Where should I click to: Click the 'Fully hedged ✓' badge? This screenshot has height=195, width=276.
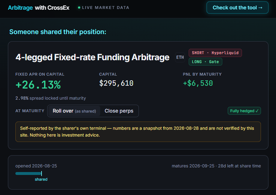244,111
